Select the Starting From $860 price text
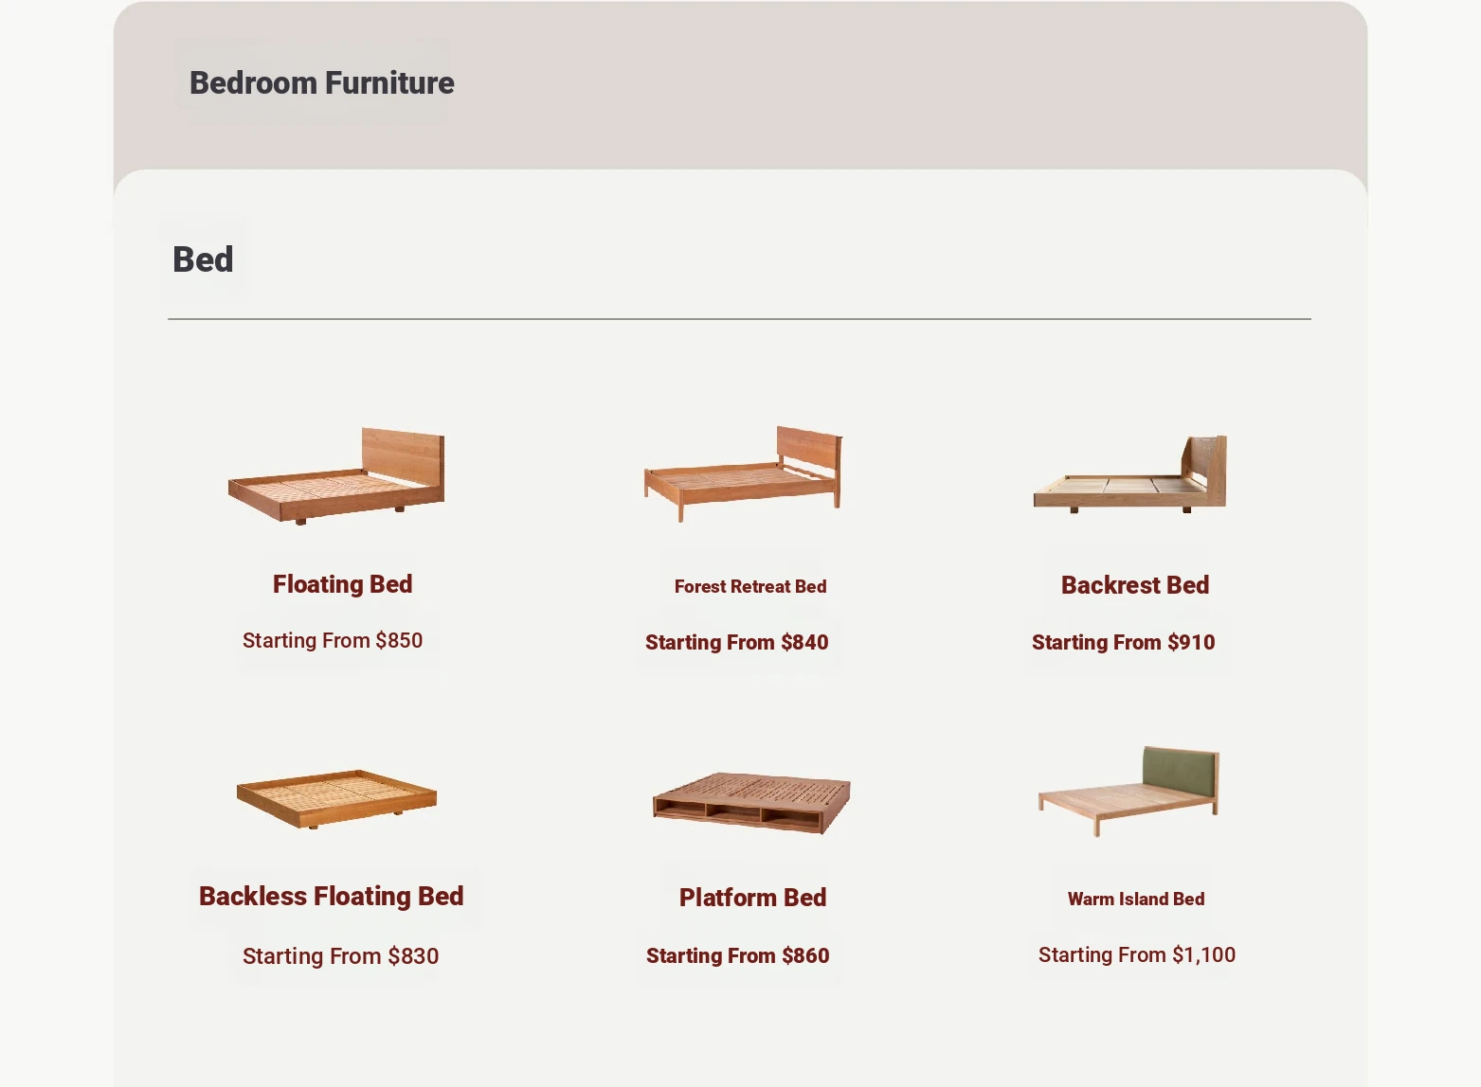The height and width of the screenshot is (1087, 1481). tap(738, 955)
